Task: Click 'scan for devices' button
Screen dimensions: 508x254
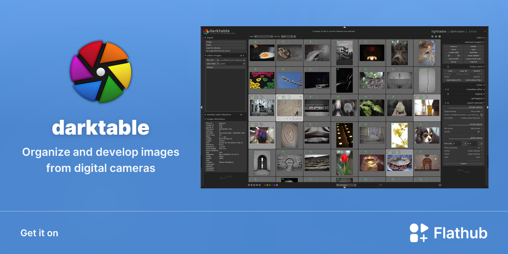Action: [226, 48]
